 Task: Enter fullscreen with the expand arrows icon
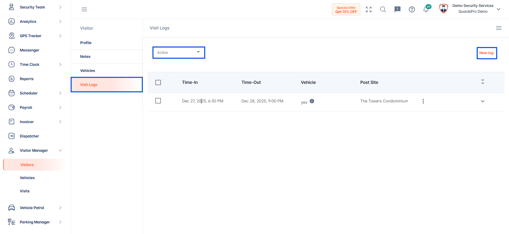point(369,10)
